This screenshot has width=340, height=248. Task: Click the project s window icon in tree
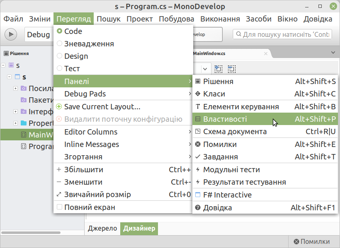coord(17,77)
